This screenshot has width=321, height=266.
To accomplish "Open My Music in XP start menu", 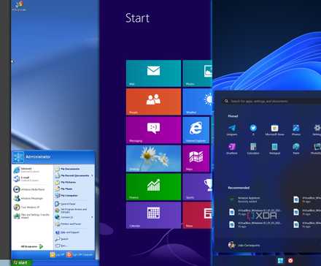I will point(63,189).
